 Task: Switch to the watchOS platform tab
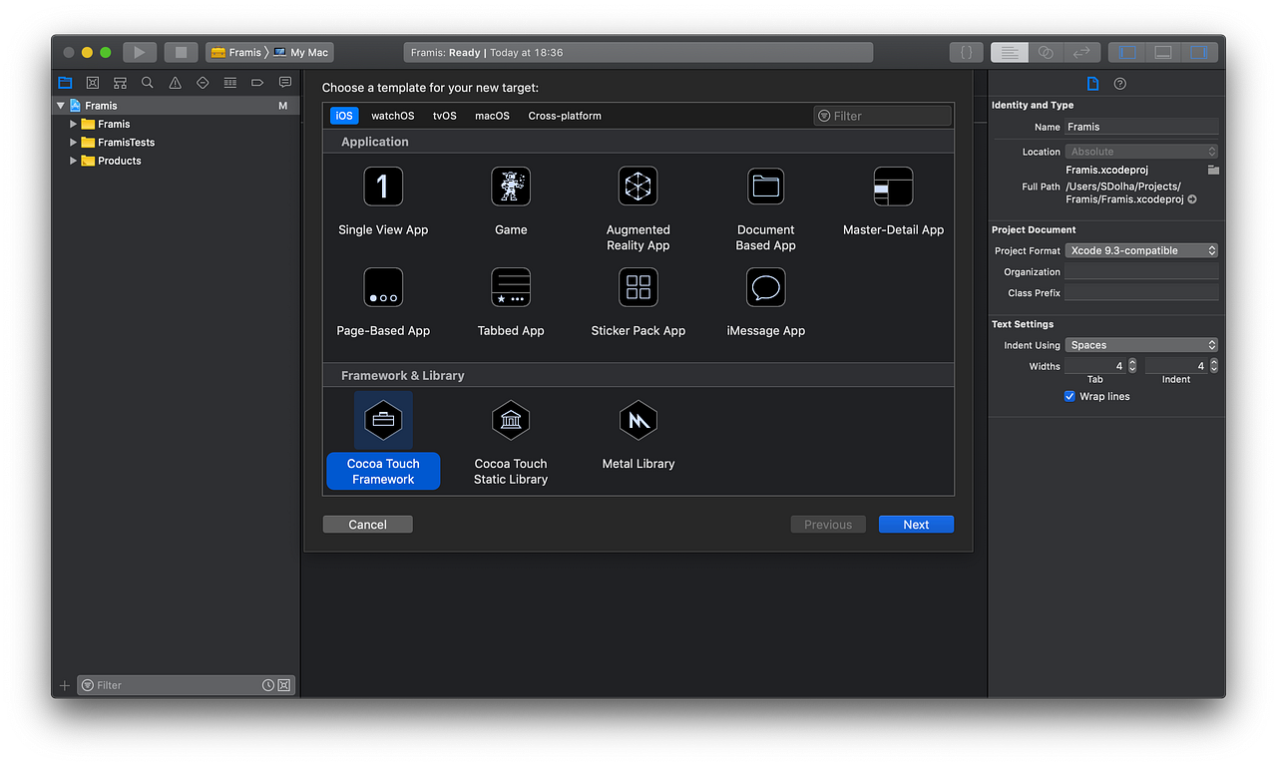tap(392, 115)
